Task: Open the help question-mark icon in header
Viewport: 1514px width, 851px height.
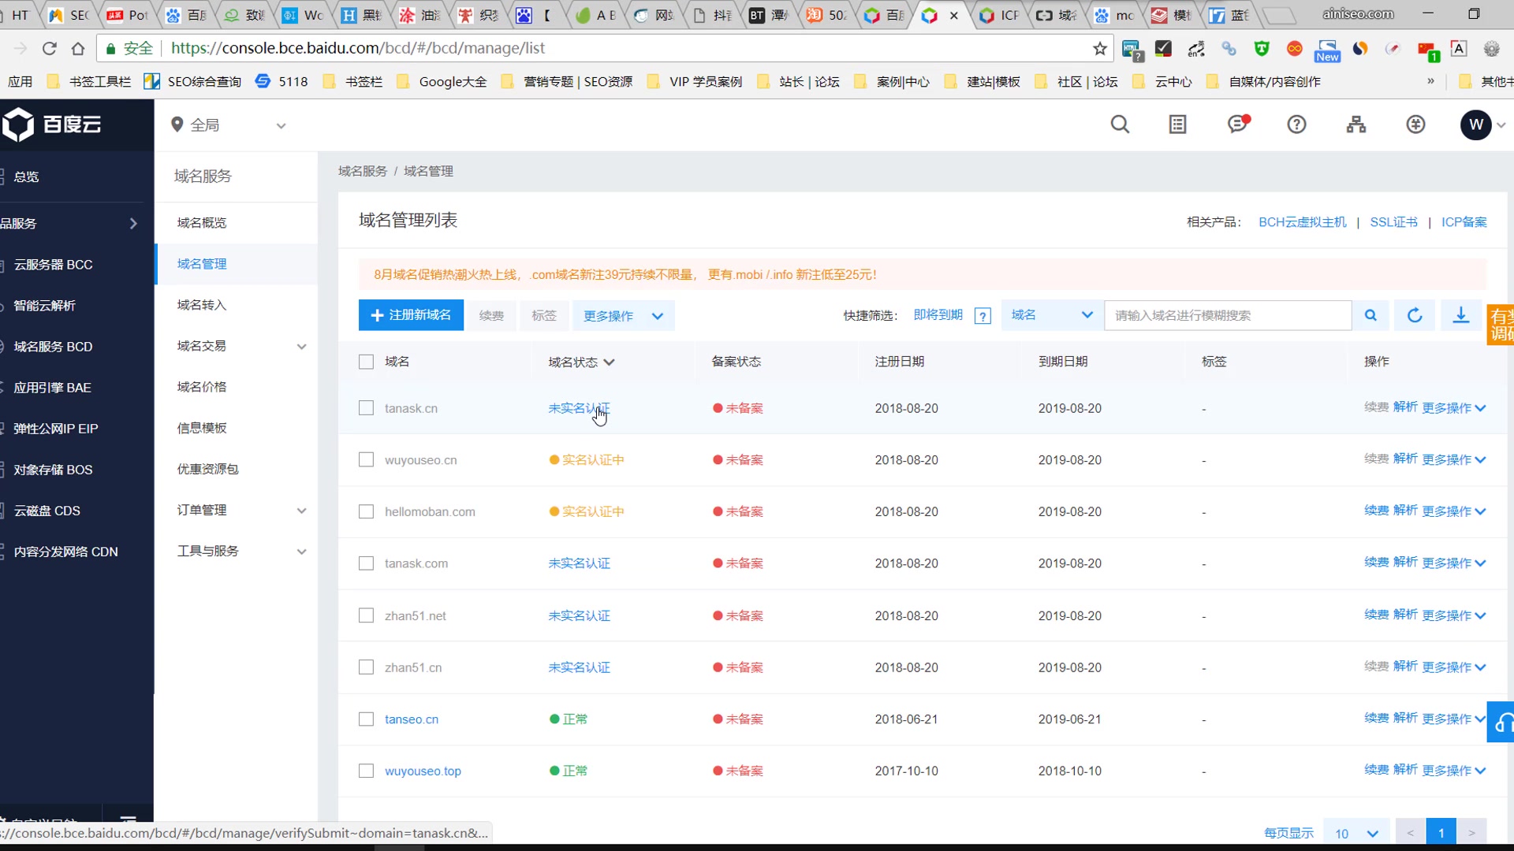Action: (1296, 124)
